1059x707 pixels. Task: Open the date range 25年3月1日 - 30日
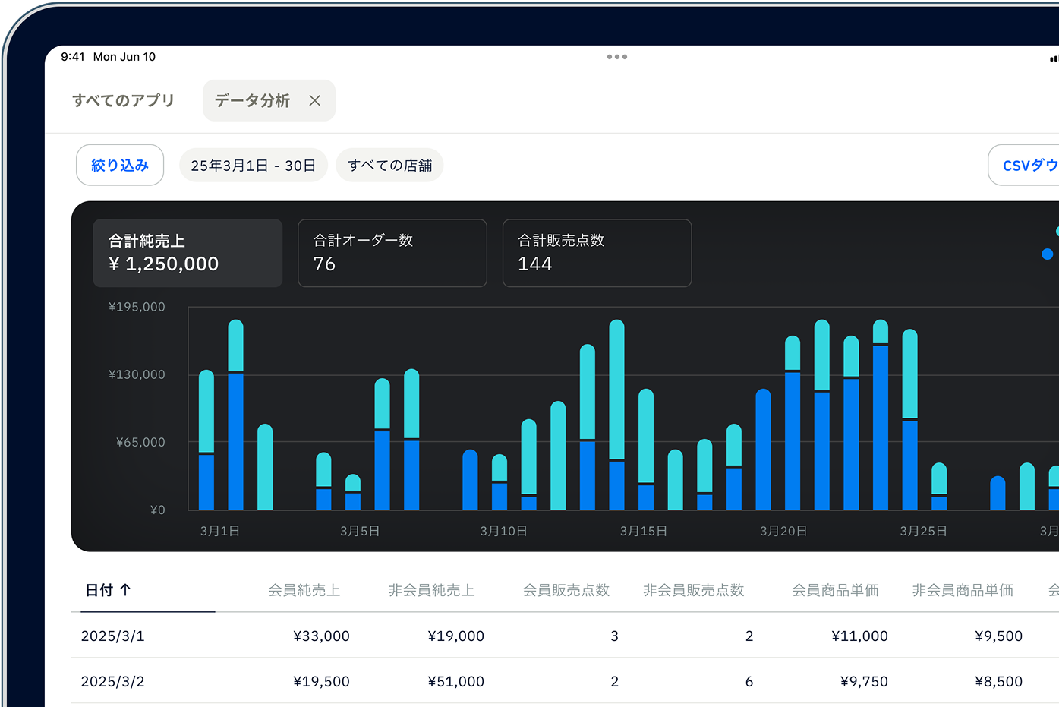(x=254, y=165)
